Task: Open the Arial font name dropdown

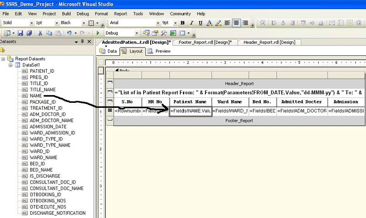Action: [x=158, y=23]
